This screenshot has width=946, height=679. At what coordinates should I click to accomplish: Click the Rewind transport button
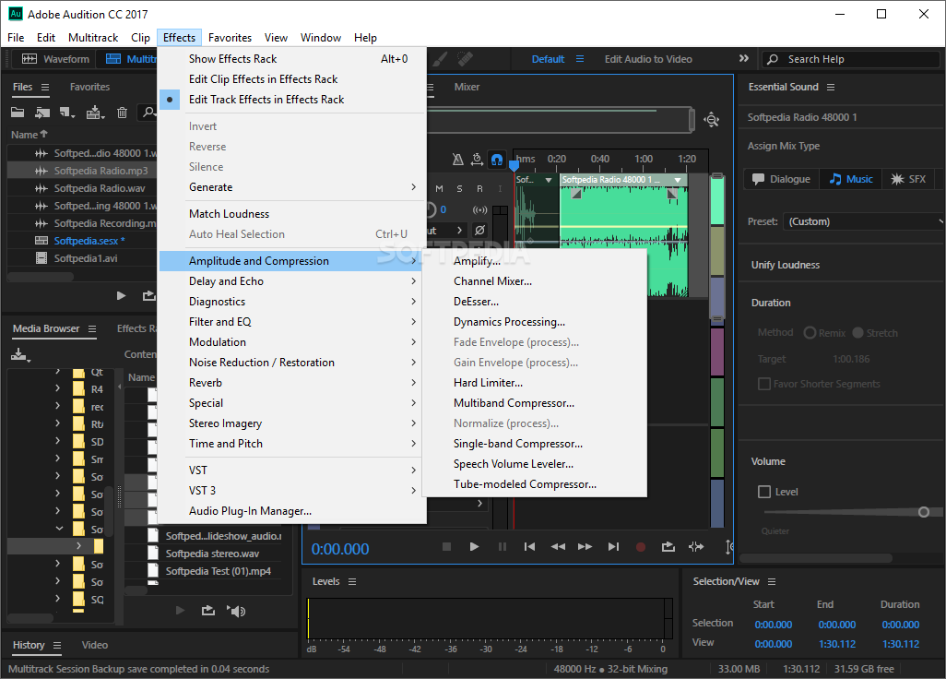tap(558, 547)
